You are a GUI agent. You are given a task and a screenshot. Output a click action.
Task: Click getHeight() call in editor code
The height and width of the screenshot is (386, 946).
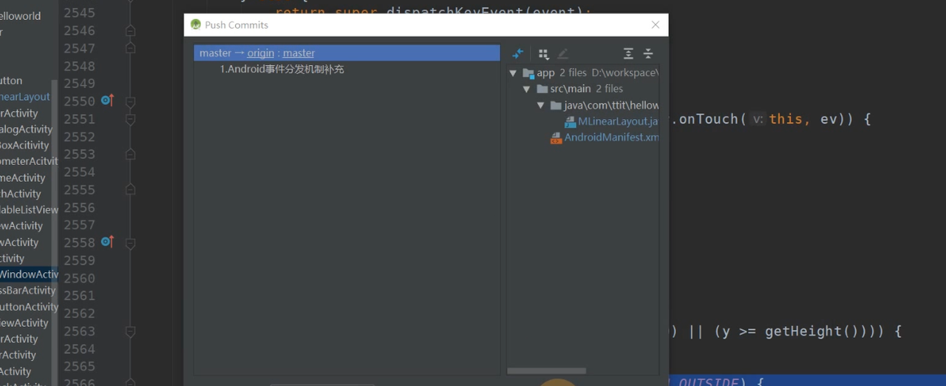click(809, 331)
